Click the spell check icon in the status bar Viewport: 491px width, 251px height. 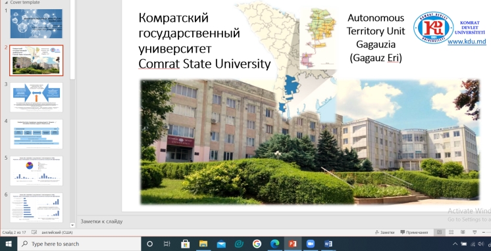pyautogui.click(x=34, y=232)
